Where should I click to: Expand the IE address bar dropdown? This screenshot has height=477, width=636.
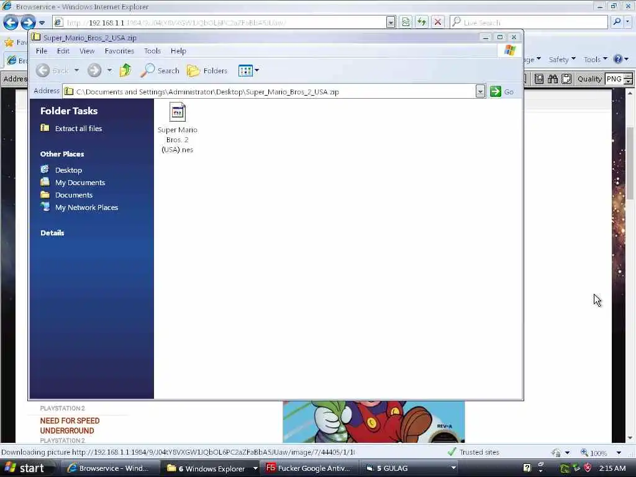click(391, 23)
